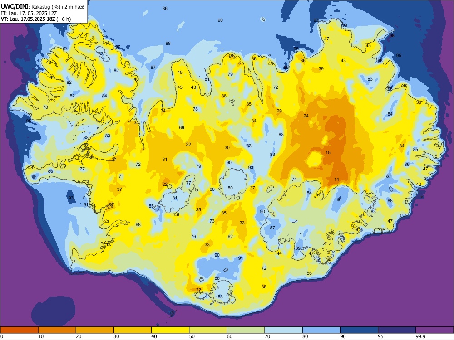Click the 50–60 pale yellow legend swatch
The height and width of the screenshot is (340, 454).
pyautogui.click(x=208, y=330)
